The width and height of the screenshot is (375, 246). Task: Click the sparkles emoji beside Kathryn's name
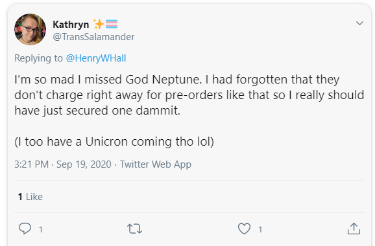tap(99, 24)
